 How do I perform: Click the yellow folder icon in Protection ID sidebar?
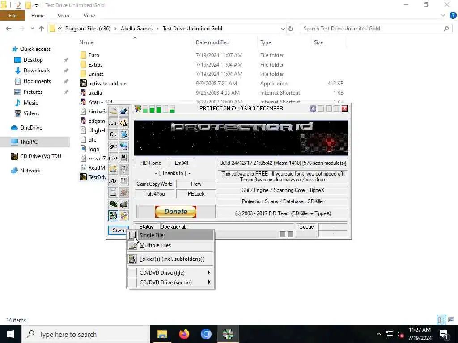tap(113, 169)
